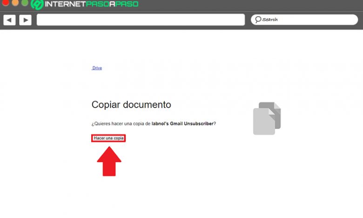
Task: Click the labnol's Gmail Unsubscriber text
Action: coord(182,124)
